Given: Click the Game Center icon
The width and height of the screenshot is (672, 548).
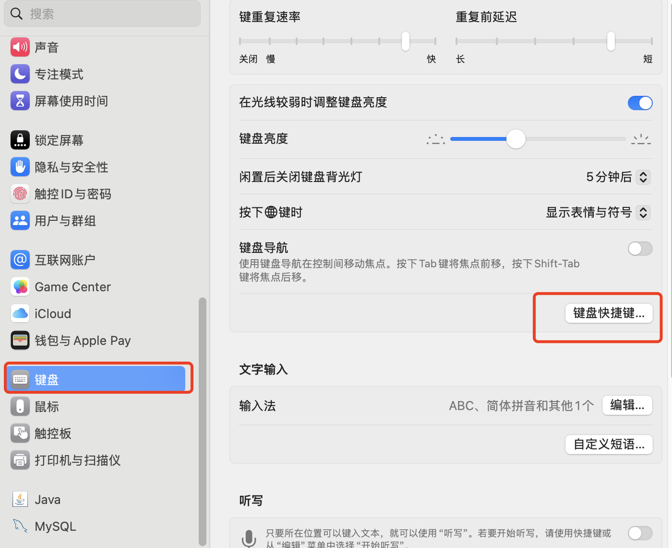Looking at the screenshot, I should point(20,287).
